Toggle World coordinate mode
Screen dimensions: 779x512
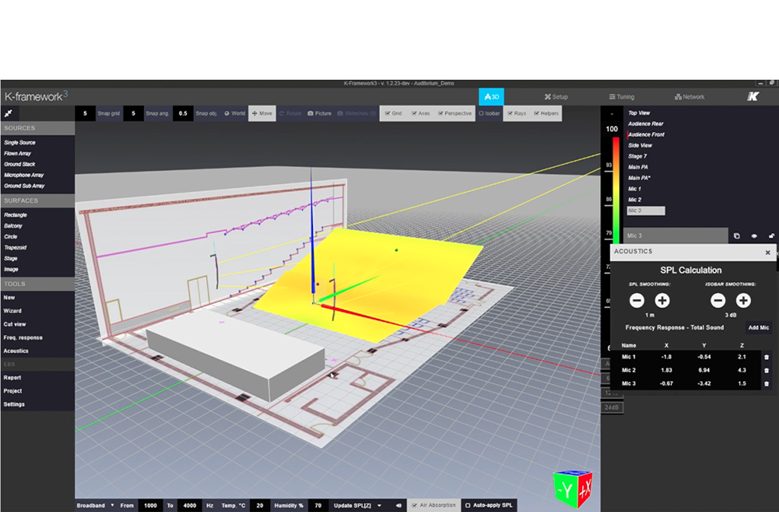point(235,113)
